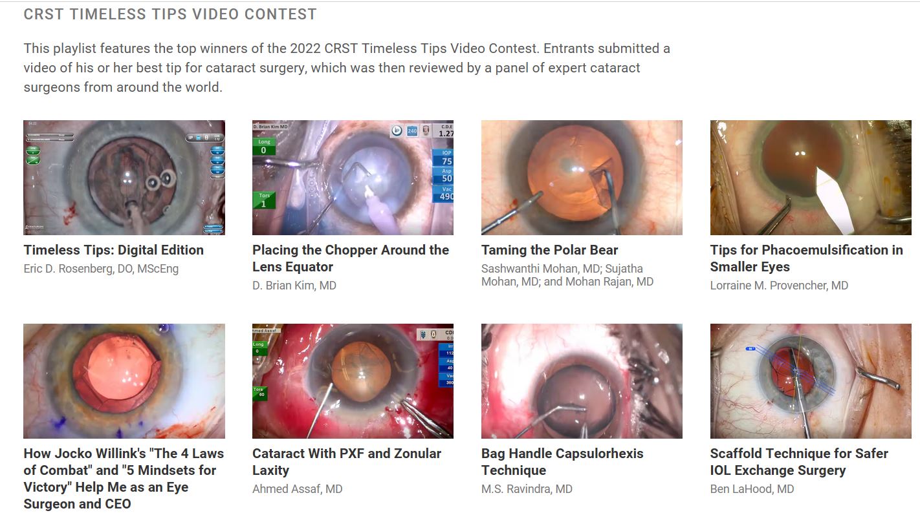Click the Placing the Chopper Around title
Screen dimensions: 920x513
[351, 258]
